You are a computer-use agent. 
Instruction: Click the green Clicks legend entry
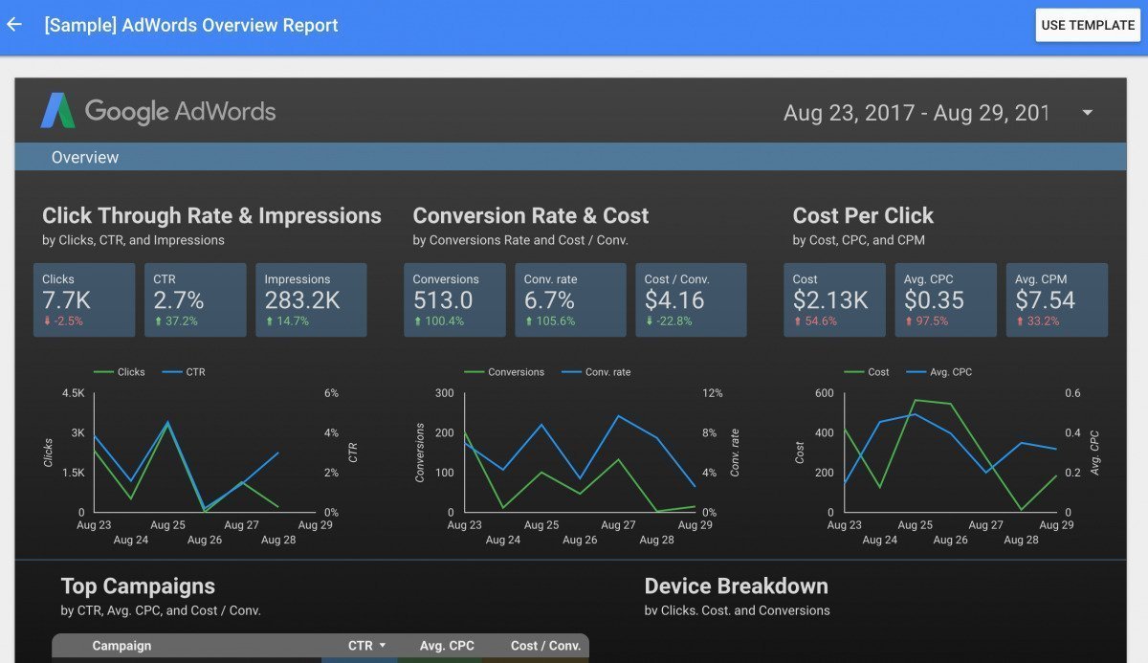(120, 372)
